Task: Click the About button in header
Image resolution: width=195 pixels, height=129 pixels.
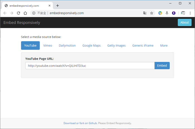Action: 184,22
